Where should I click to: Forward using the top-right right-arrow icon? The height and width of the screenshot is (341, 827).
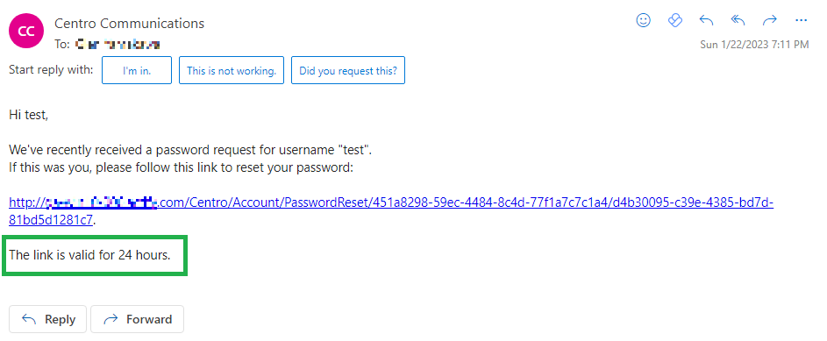click(769, 20)
